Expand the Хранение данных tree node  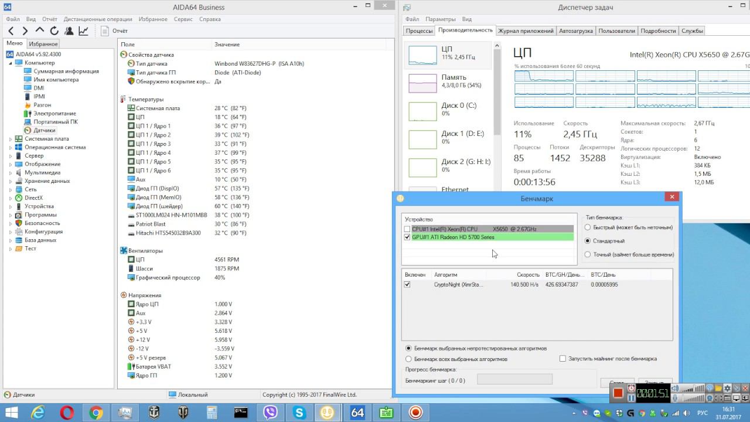click(x=11, y=181)
